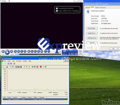Click the Color column header

click(5, 97)
